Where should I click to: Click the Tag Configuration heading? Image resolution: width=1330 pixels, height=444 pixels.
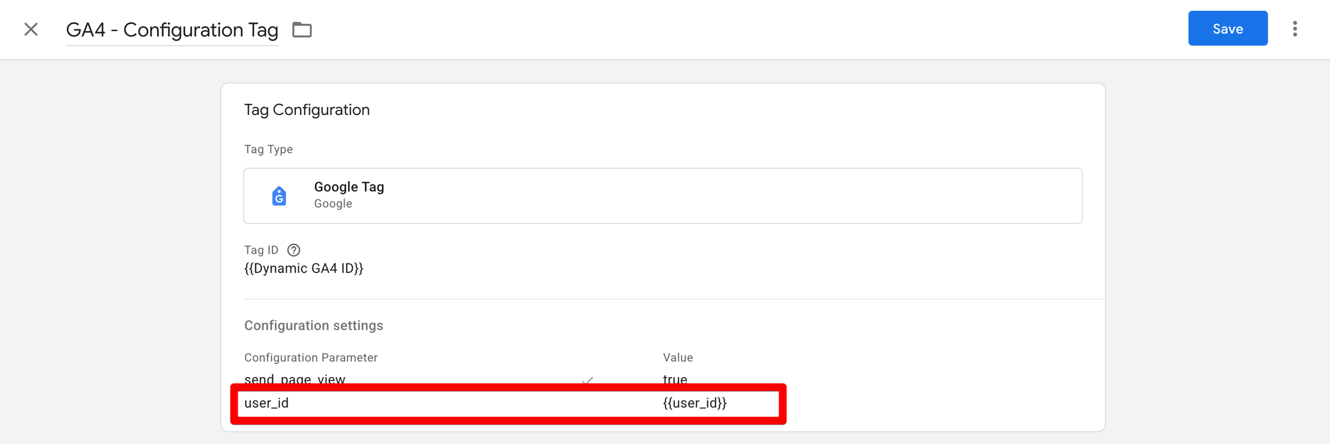pyautogui.click(x=307, y=110)
